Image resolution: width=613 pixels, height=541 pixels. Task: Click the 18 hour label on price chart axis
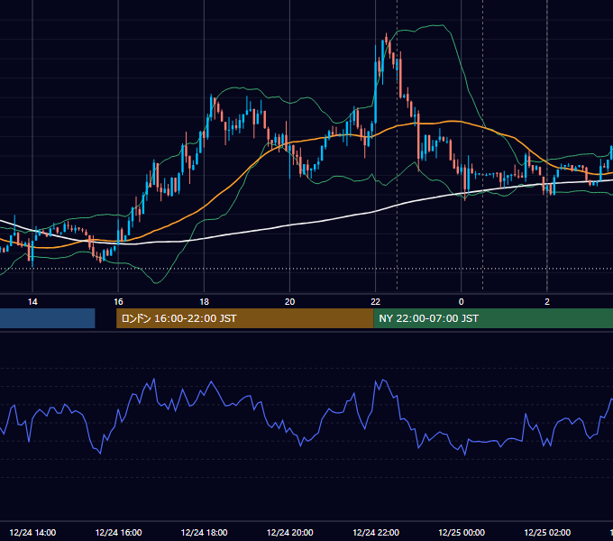204,302
